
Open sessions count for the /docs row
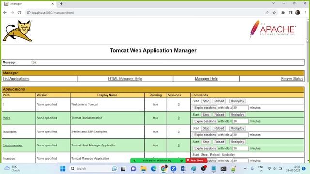179,118
